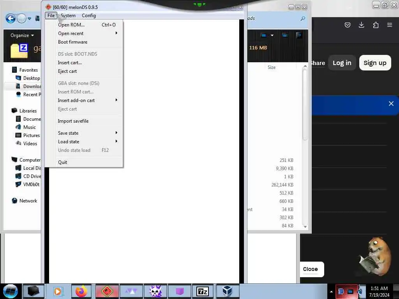The height and width of the screenshot is (299, 399).
Task: Open Firefox from the taskbar
Action: [81, 291]
